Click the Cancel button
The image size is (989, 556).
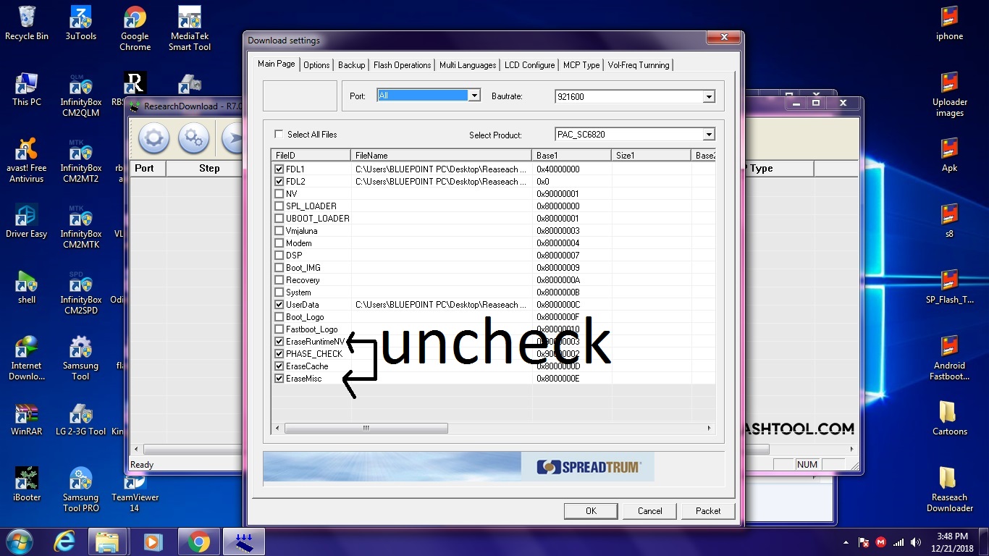pyautogui.click(x=649, y=510)
